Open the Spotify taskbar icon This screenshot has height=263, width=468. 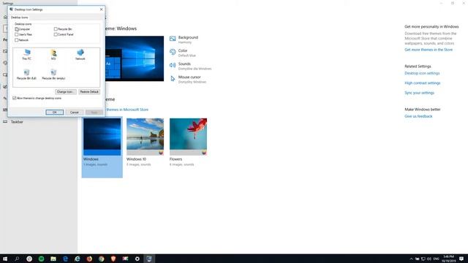41,259
